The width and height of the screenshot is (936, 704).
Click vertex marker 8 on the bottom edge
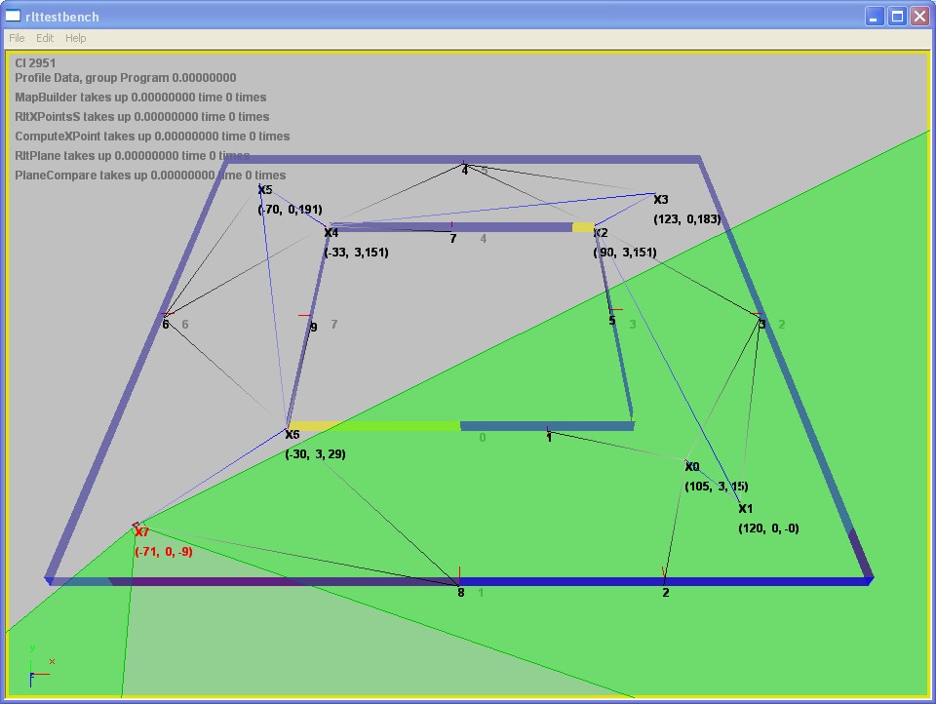click(x=460, y=590)
